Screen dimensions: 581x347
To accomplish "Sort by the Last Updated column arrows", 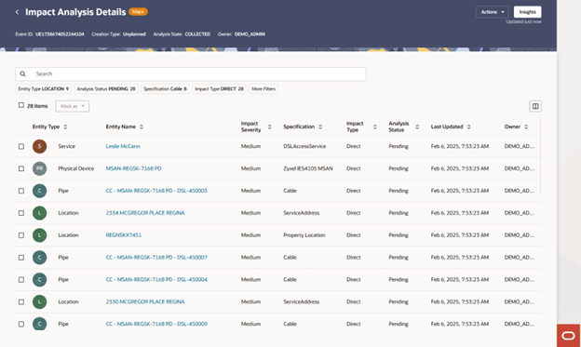I will point(468,127).
